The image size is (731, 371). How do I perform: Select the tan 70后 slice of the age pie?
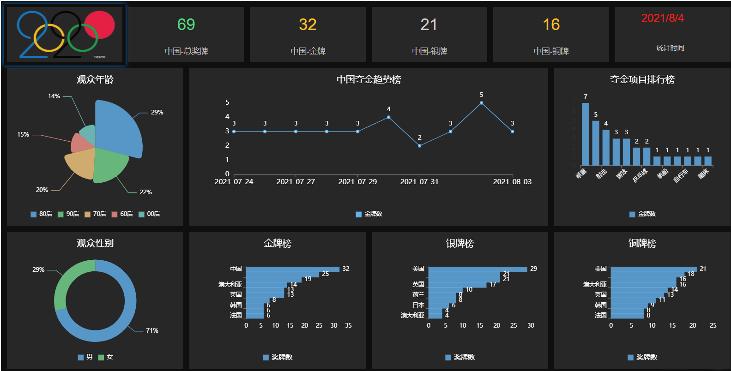tap(81, 164)
